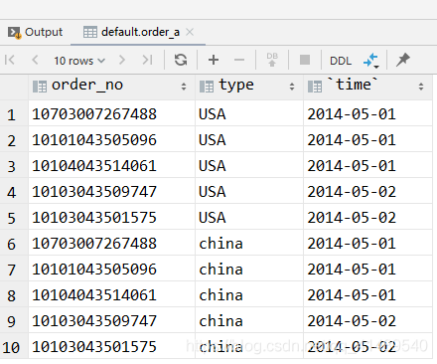Select row number 6
This screenshot has width=437, height=364.
[14, 243]
